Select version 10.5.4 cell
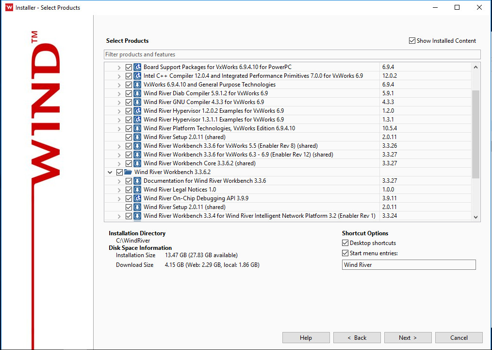Image resolution: width=492 pixels, height=350 pixels. coord(389,128)
